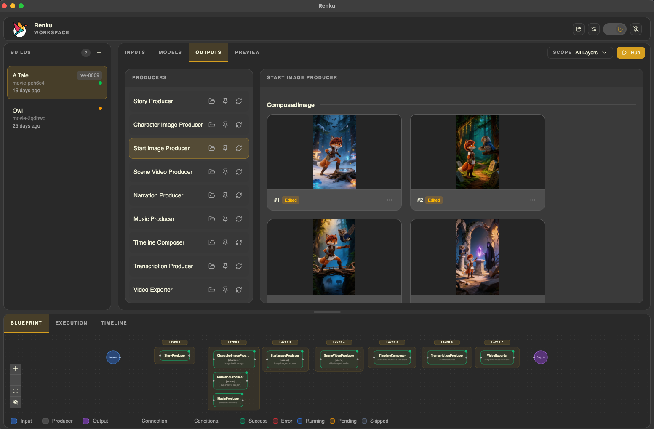The image size is (654, 429).
Task: Open the settings sliders icon in header
Action: 594,29
